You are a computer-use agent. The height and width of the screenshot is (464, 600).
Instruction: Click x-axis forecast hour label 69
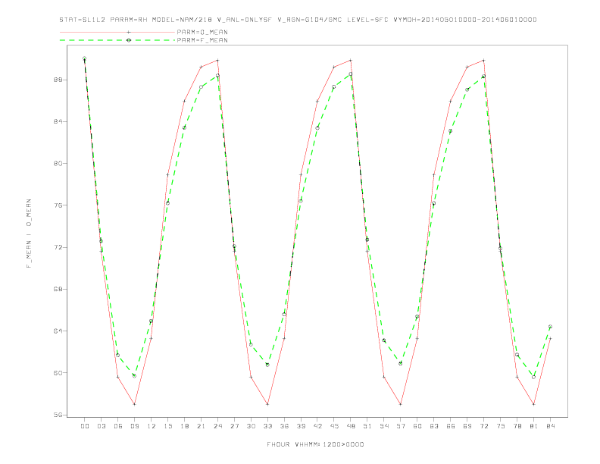coord(467,426)
